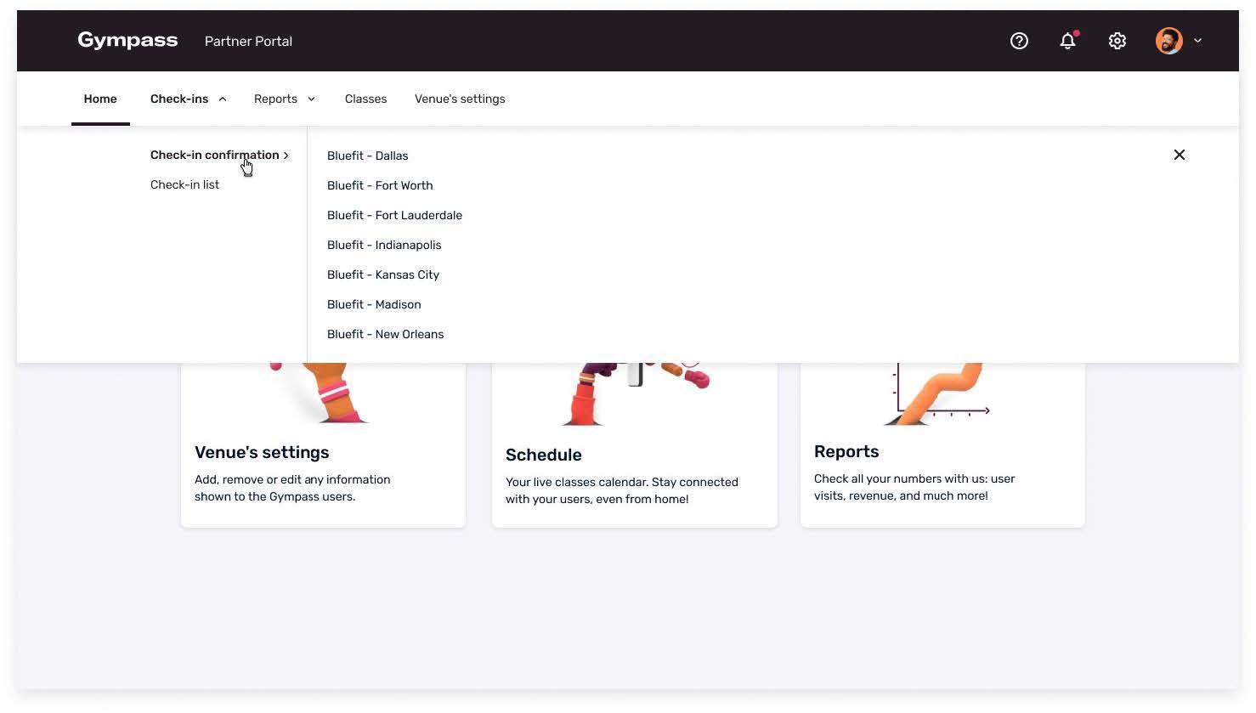The height and width of the screenshot is (713, 1256).
Task: Choose Bluefit - Fort Worth venue
Action: tap(380, 185)
